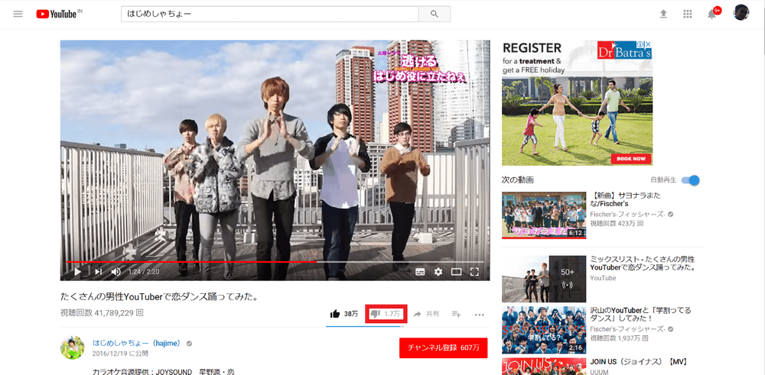The image size is (765, 375).
Task: Subscribe with the red チャンネル登録 button
Action: tap(443, 348)
